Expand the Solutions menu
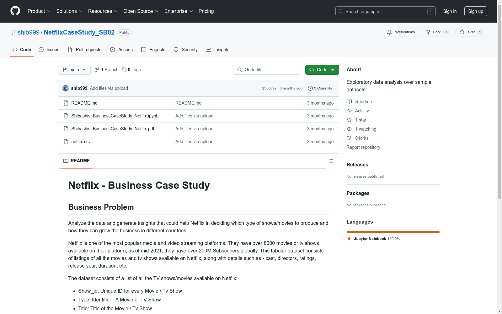Image resolution: width=502 pixels, height=314 pixels. [69, 11]
